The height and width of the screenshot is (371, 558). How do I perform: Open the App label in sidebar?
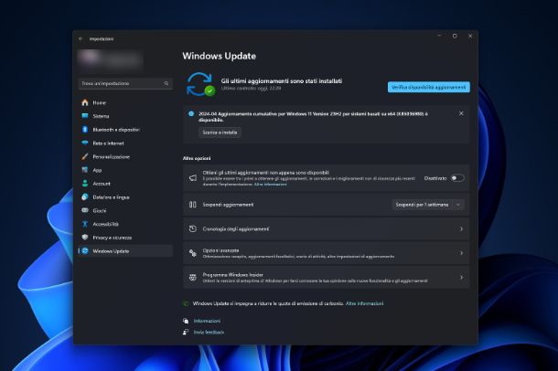(97, 170)
